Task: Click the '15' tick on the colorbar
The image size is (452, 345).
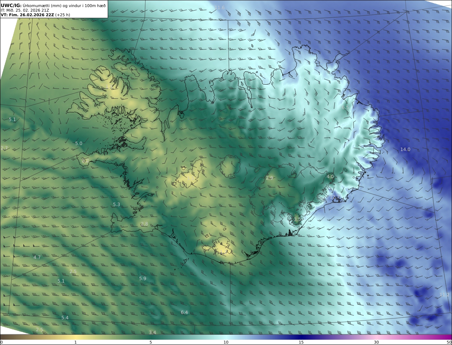Action: click(x=301, y=342)
